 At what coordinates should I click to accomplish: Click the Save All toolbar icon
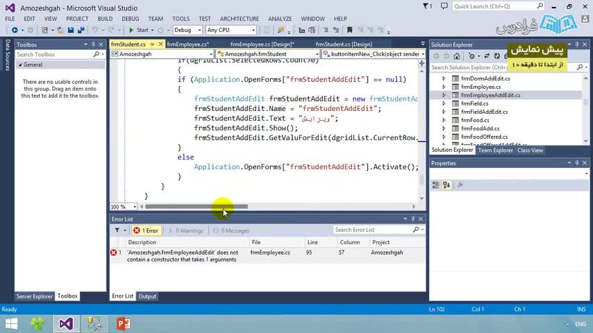[81, 31]
